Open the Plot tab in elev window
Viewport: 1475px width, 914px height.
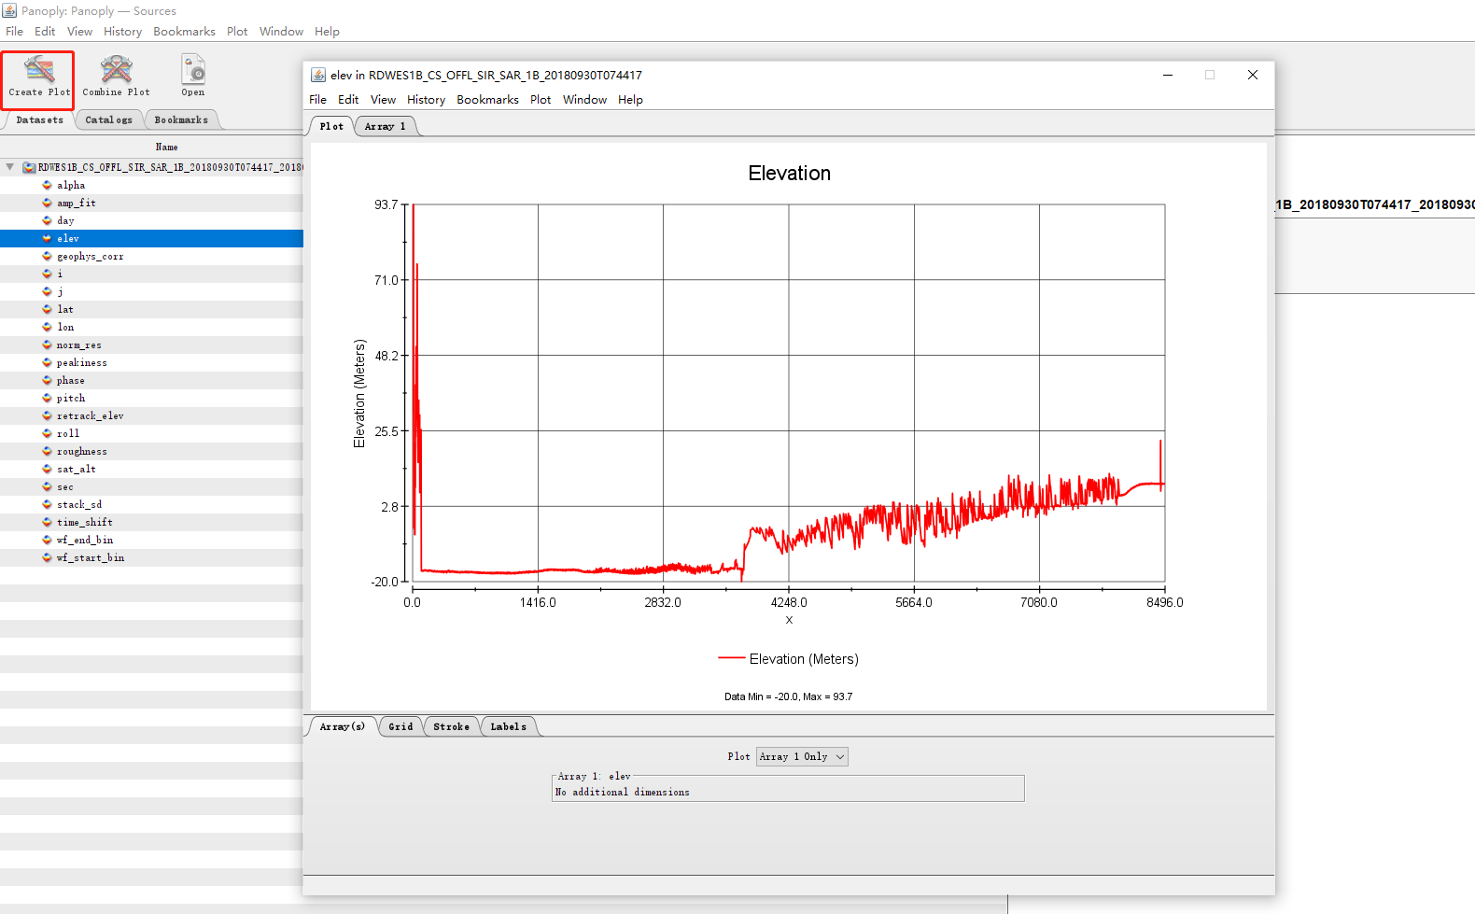(331, 126)
